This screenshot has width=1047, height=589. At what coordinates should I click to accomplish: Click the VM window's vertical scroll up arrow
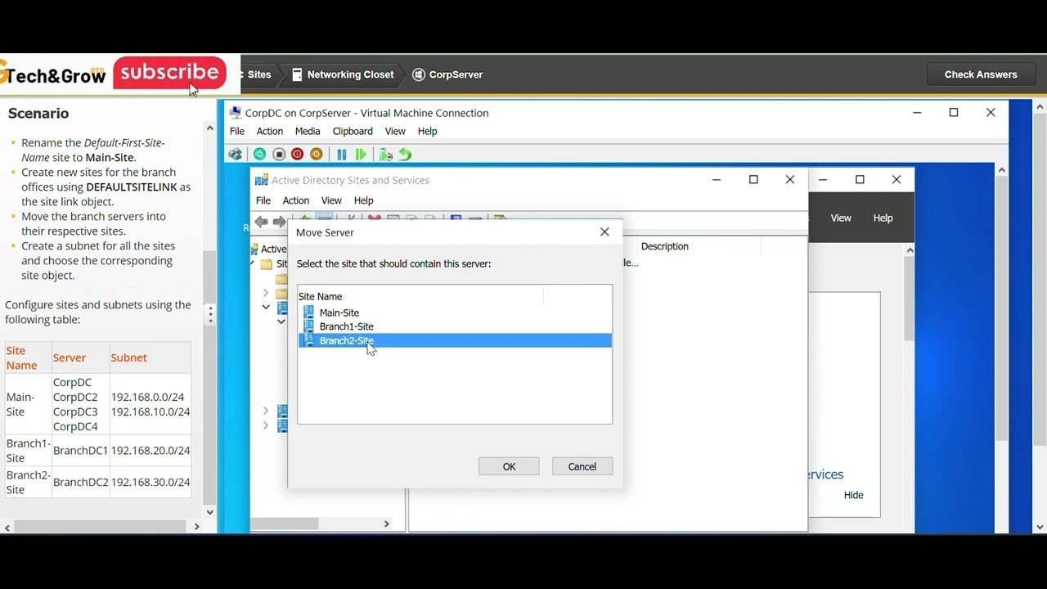1002,170
